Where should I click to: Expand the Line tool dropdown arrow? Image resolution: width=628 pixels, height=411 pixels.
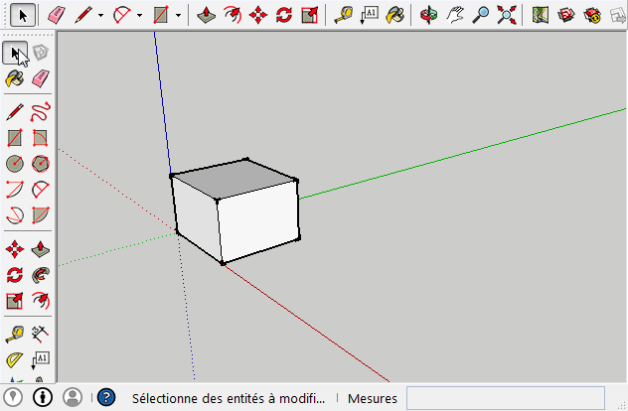click(x=100, y=16)
